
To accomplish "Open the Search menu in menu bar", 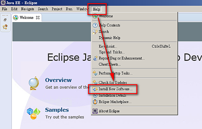I will pos(43,9).
